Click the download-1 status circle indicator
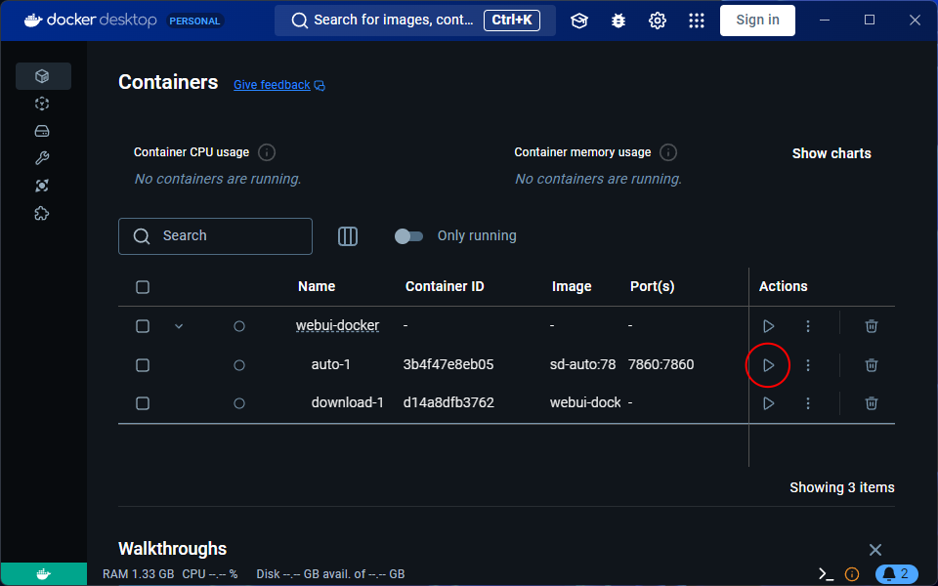This screenshot has height=586, width=938. tap(239, 403)
